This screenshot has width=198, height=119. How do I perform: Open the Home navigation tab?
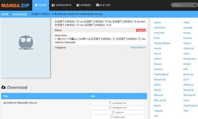(x=41, y=5)
